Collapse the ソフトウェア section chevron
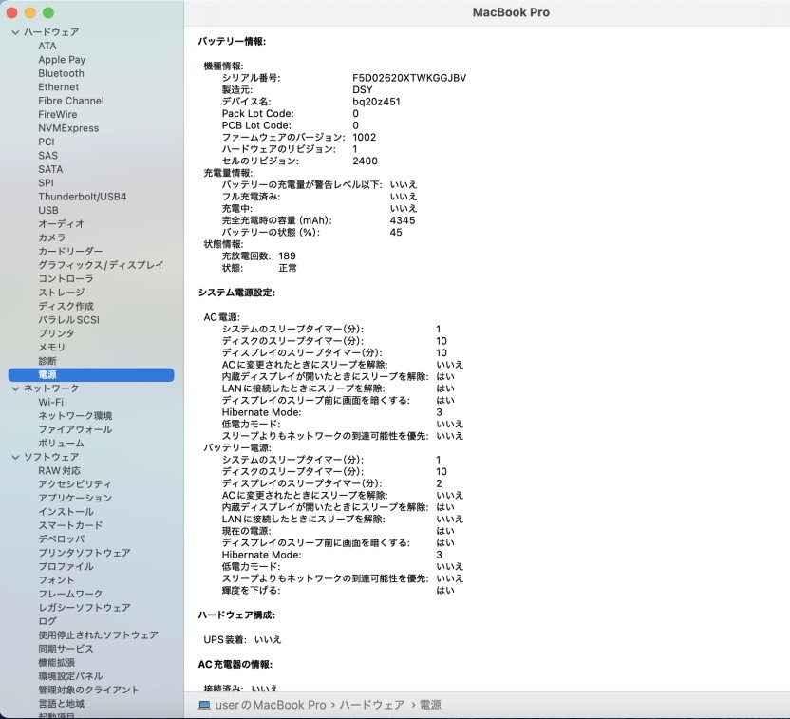This screenshot has height=719, width=790. pos(15,457)
